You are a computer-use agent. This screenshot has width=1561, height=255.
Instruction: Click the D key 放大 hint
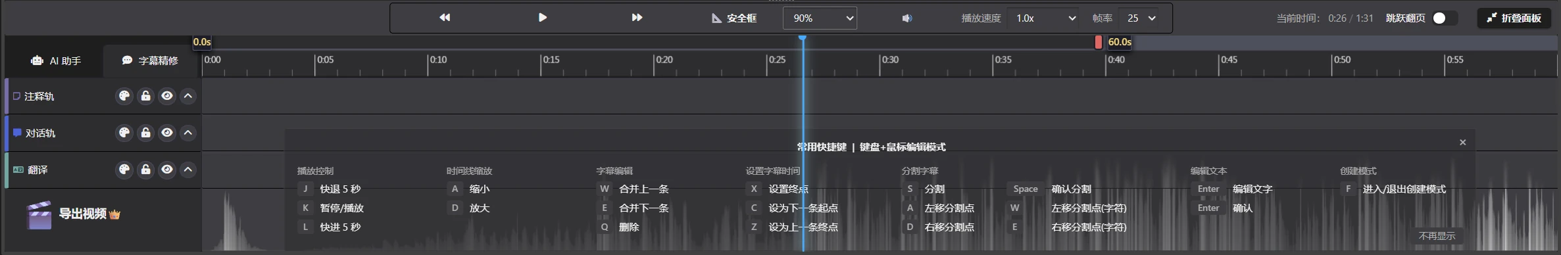pos(468,208)
